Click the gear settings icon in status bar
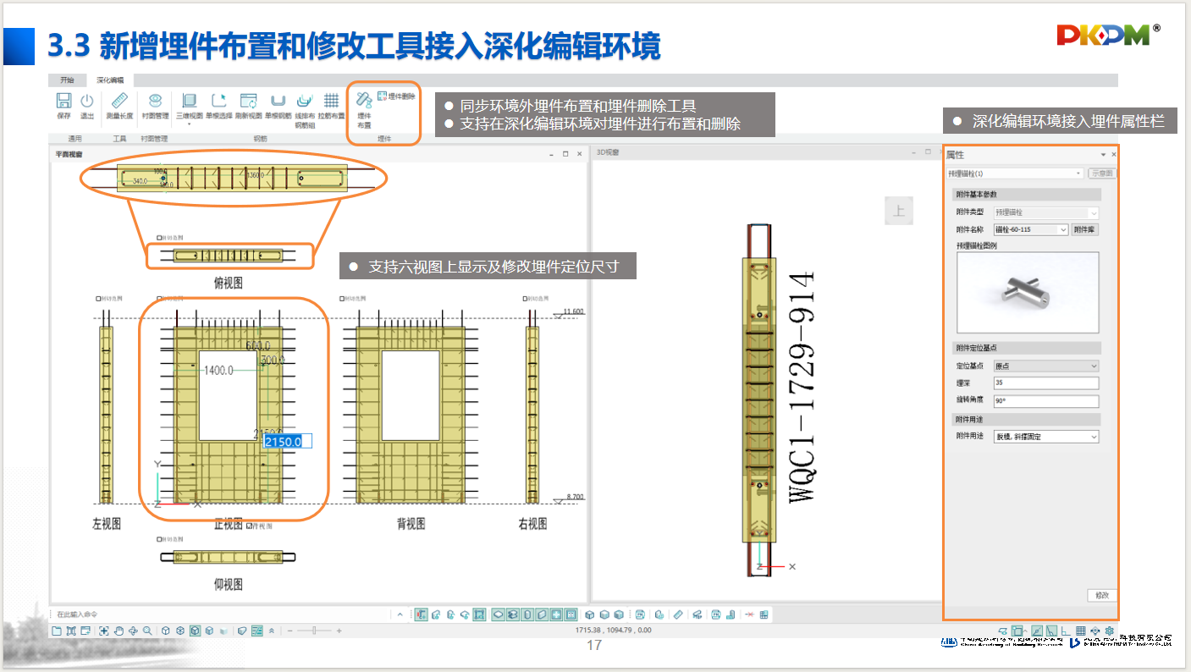Screen dimensions: 1191x672 (x=1110, y=631)
